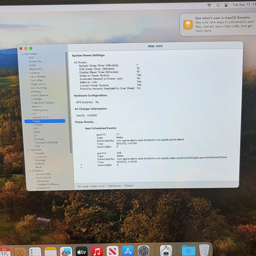The image size is (256, 256).
Task: Open the News app in dock
Action: [x=113, y=252]
